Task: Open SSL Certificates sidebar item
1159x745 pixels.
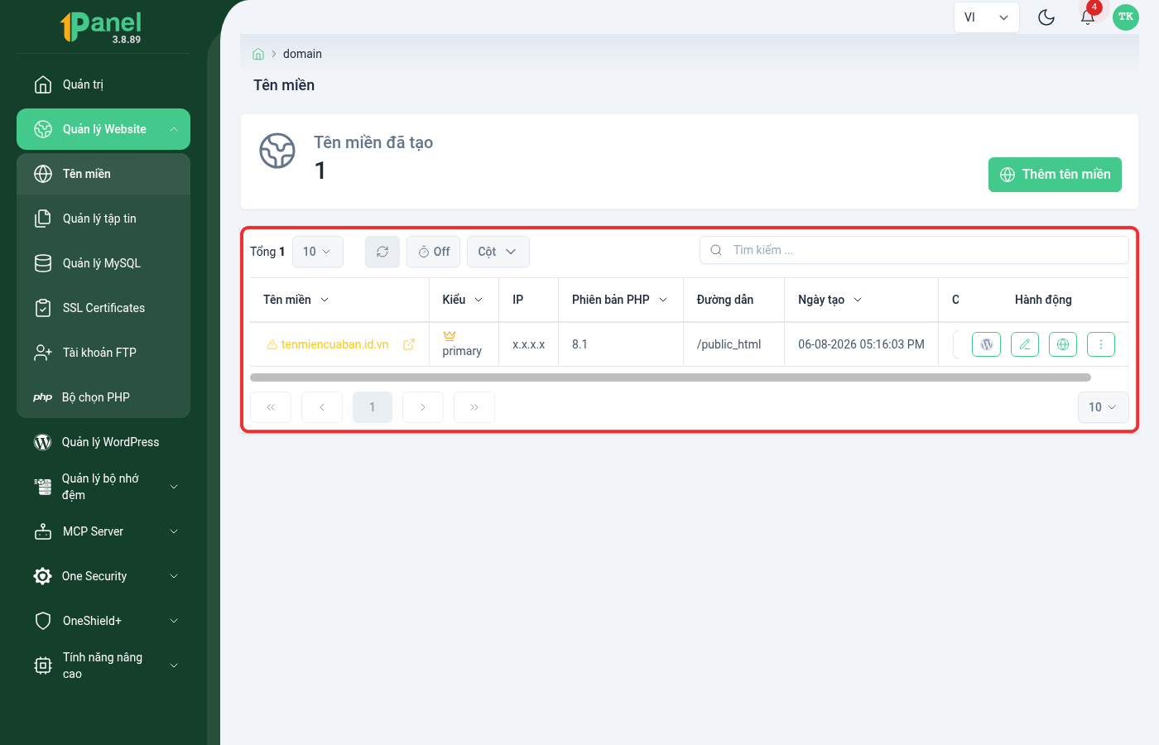Action: [x=103, y=308]
